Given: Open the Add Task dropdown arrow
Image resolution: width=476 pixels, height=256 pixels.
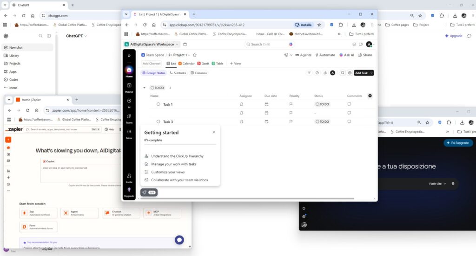Looking at the screenshot, I should [x=371, y=73].
